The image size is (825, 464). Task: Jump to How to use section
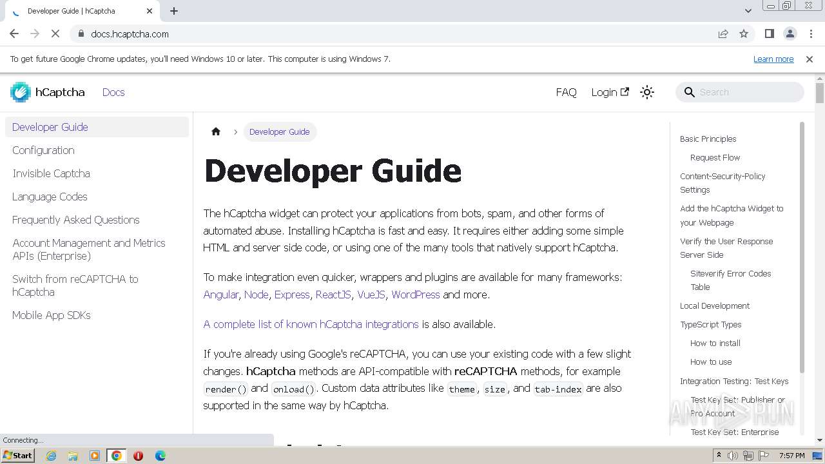coord(711,362)
